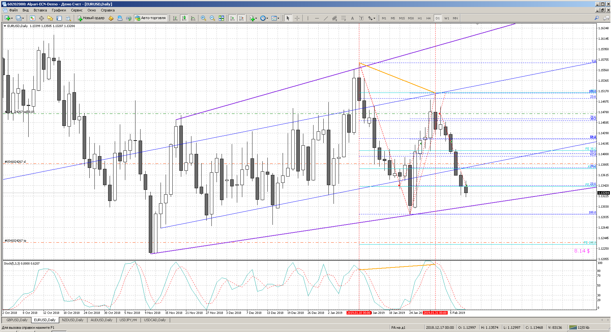Click the Profiles icon in toolbar

19,18
